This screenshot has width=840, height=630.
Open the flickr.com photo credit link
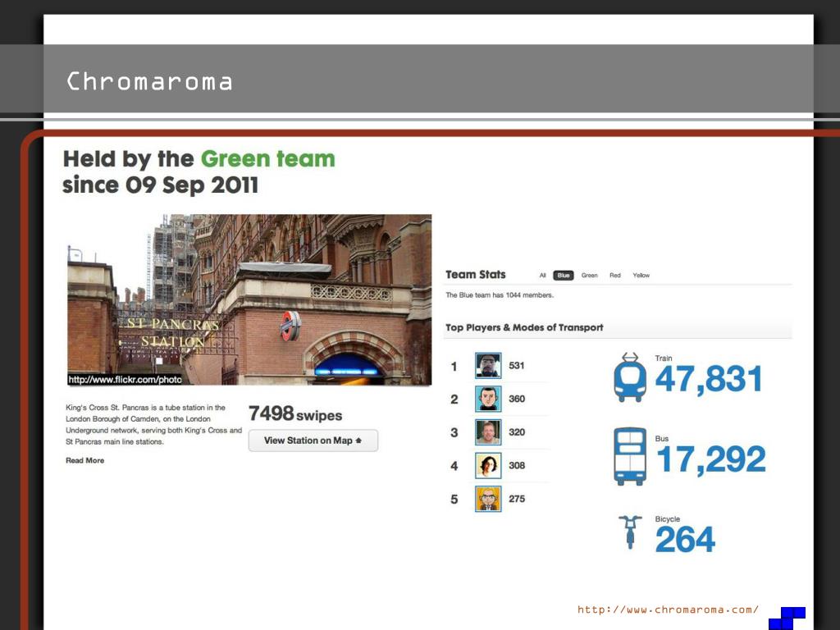coord(125,379)
